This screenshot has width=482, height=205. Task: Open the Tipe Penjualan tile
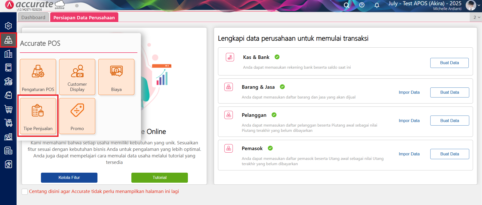(38, 116)
